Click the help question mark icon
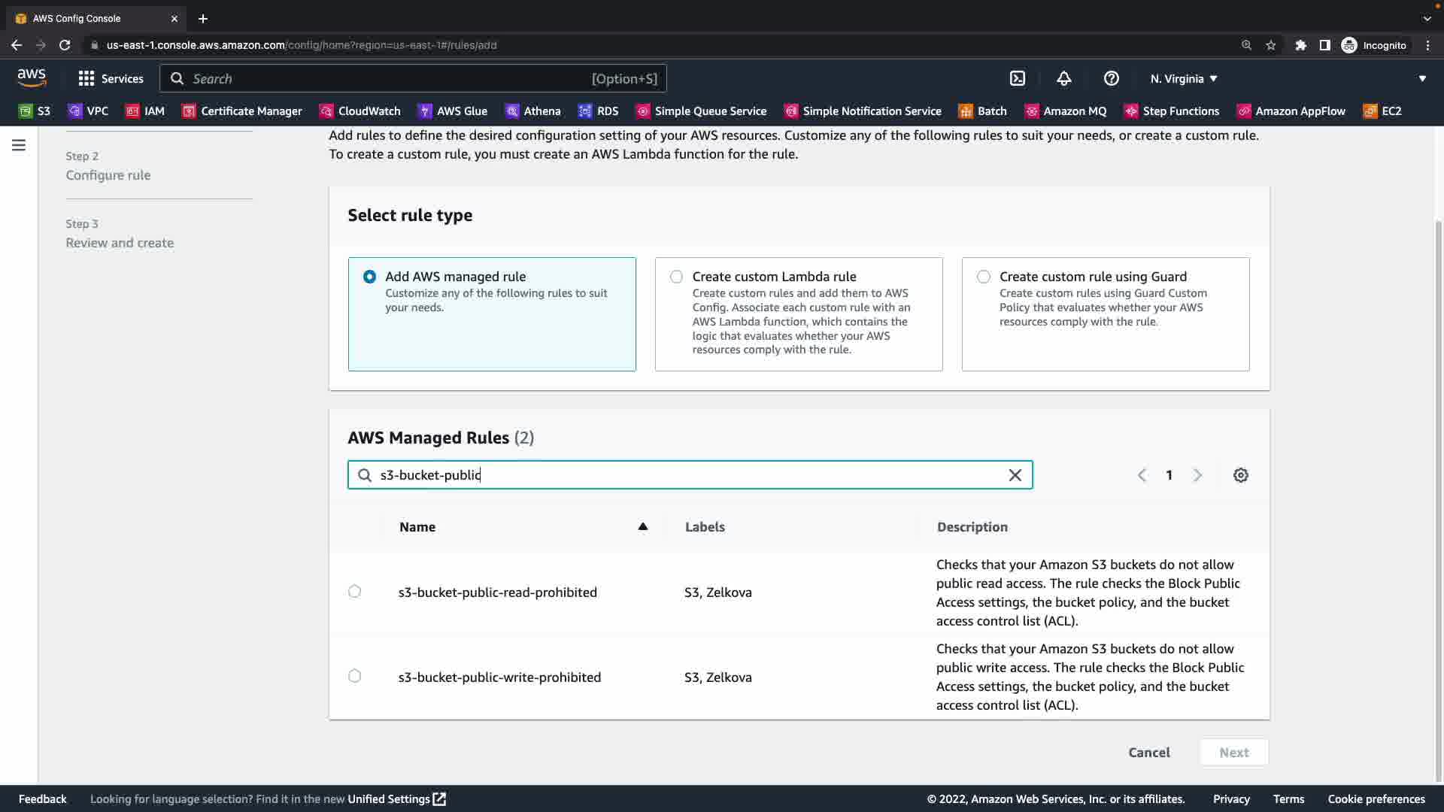This screenshot has height=812, width=1444. tap(1111, 78)
